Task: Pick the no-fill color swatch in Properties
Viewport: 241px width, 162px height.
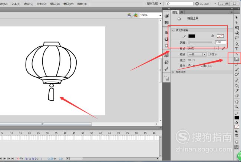Action: (220, 36)
